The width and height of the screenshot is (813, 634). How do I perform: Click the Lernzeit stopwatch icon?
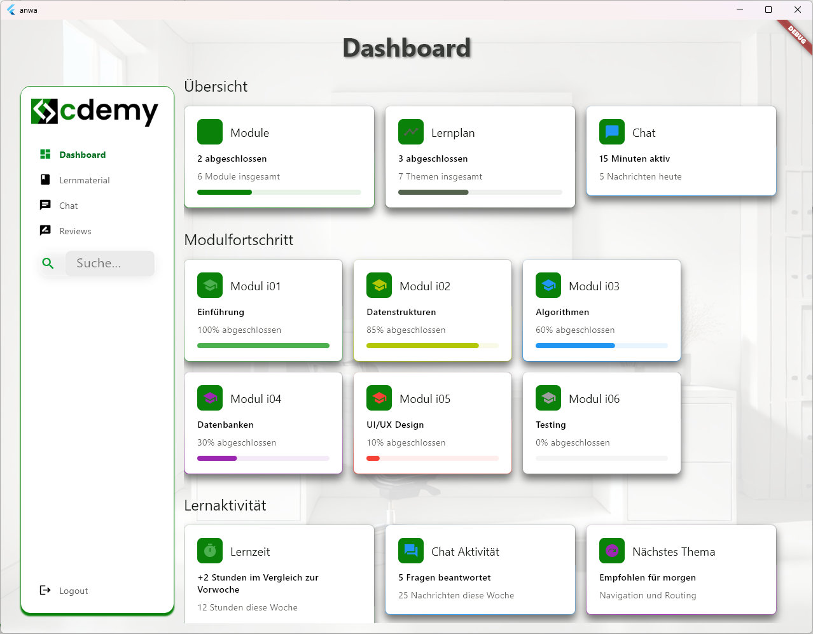pos(210,551)
